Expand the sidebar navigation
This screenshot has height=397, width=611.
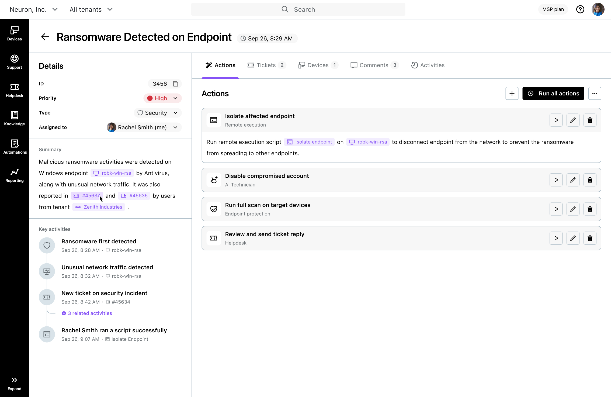click(15, 383)
